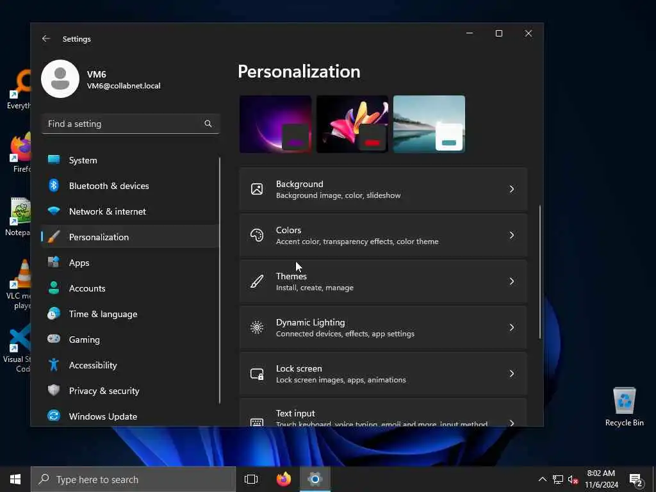Select Network & internet in sidebar

(129, 211)
